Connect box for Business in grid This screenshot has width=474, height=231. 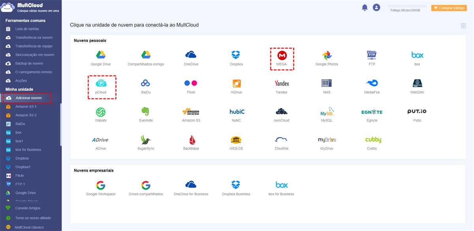coord(282,188)
